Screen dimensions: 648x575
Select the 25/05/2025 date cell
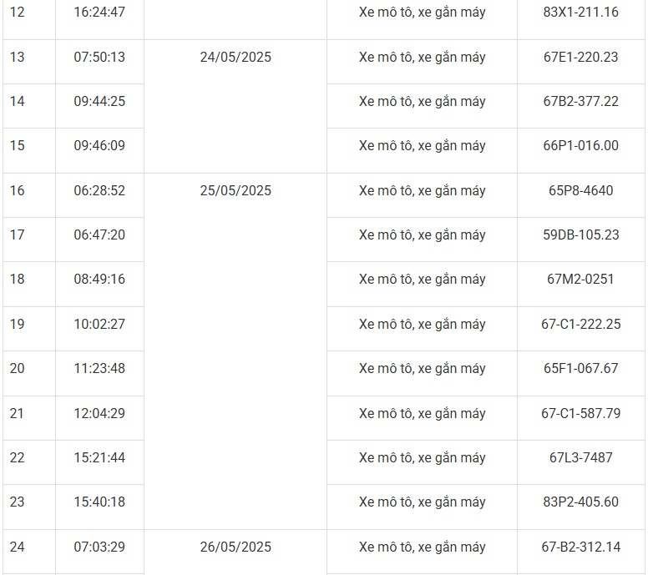(235, 190)
